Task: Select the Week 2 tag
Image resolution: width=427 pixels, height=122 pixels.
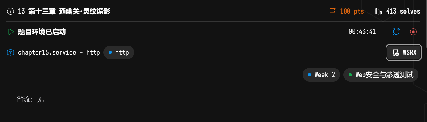Action: click(321, 75)
